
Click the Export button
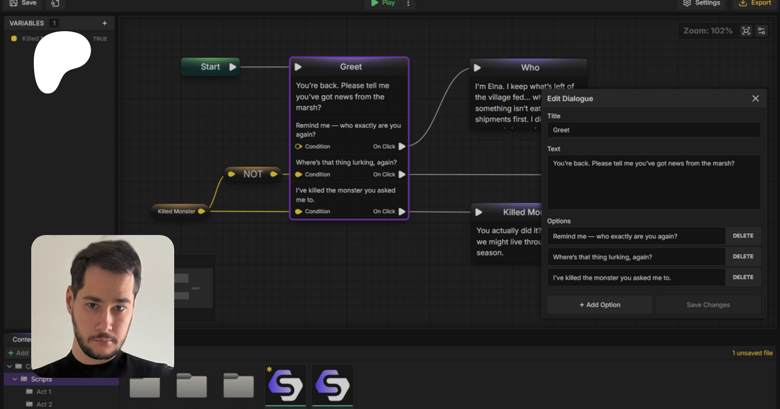[x=755, y=3]
